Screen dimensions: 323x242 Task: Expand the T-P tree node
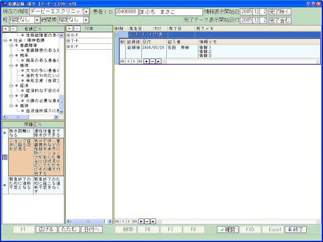68,41
